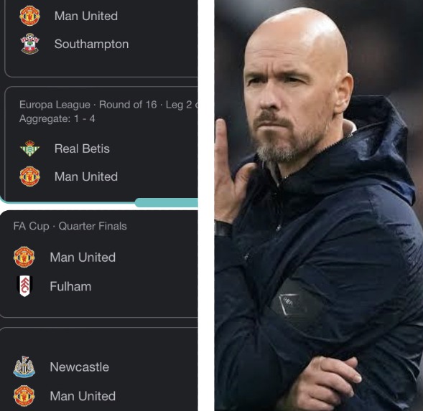Open Man United name in Europa League card
The width and height of the screenshot is (423, 411).
(x=86, y=176)
